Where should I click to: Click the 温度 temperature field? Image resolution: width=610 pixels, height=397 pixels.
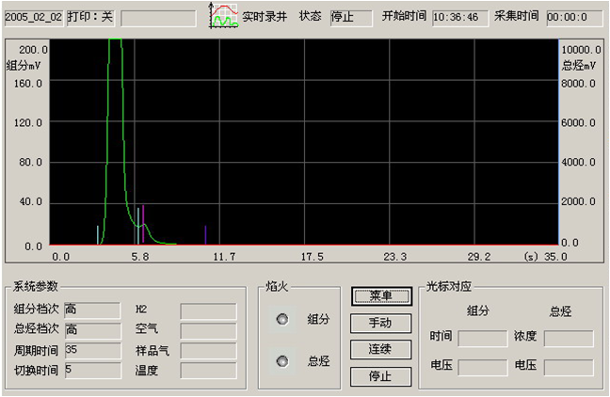click(x=209, y=371)
